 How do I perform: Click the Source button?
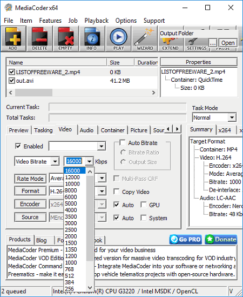(x=30, y=217)
